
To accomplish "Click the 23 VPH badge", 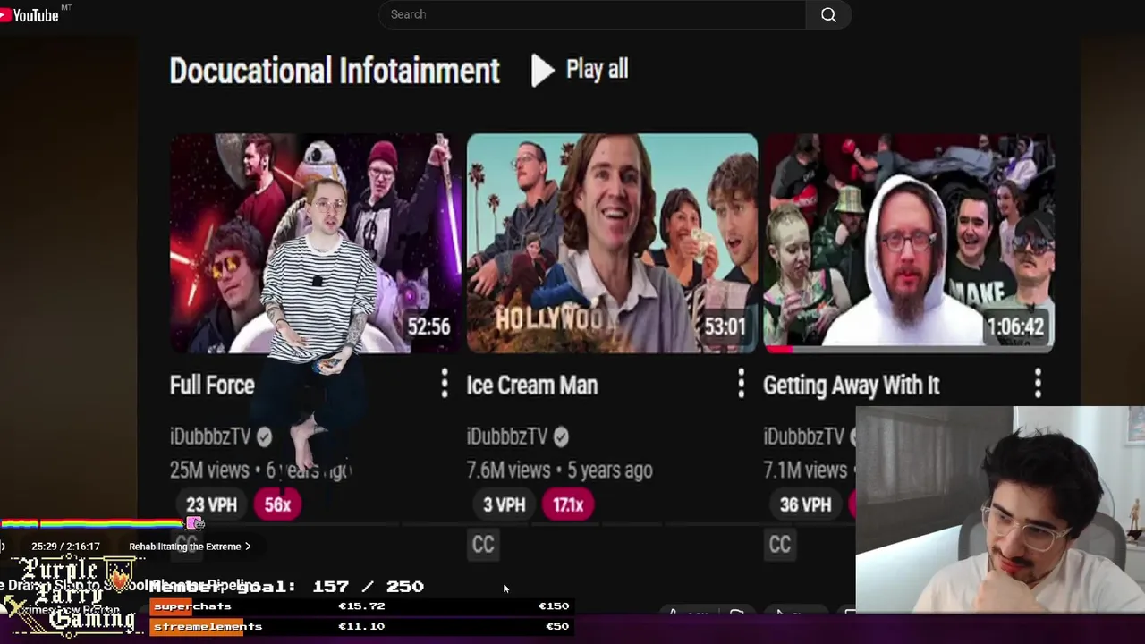I will tap(211, 504).
